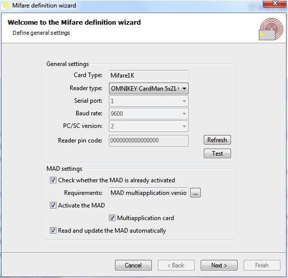Toggle the Activate the MAD checkbox
This screenshot has height=278, width=288.
53,205
